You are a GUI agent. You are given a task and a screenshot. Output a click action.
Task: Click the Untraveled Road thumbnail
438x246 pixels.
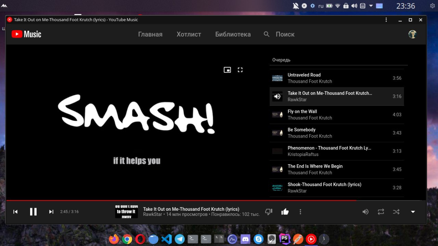pyautogui.click(x=277, y=78)
